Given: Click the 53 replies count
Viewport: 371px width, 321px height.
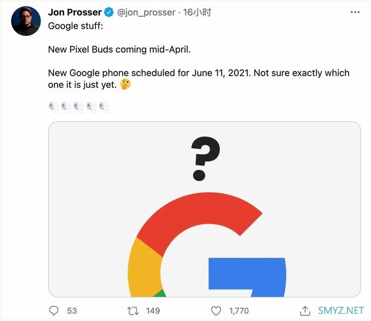Looking at the screenshot, I should tap(72, 311).
